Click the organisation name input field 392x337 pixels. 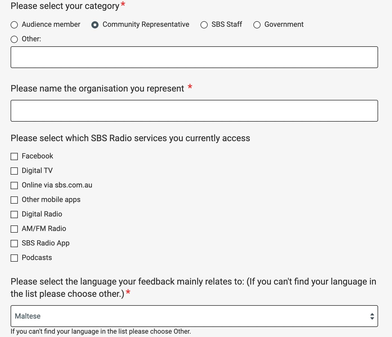[x=194, y=110]
